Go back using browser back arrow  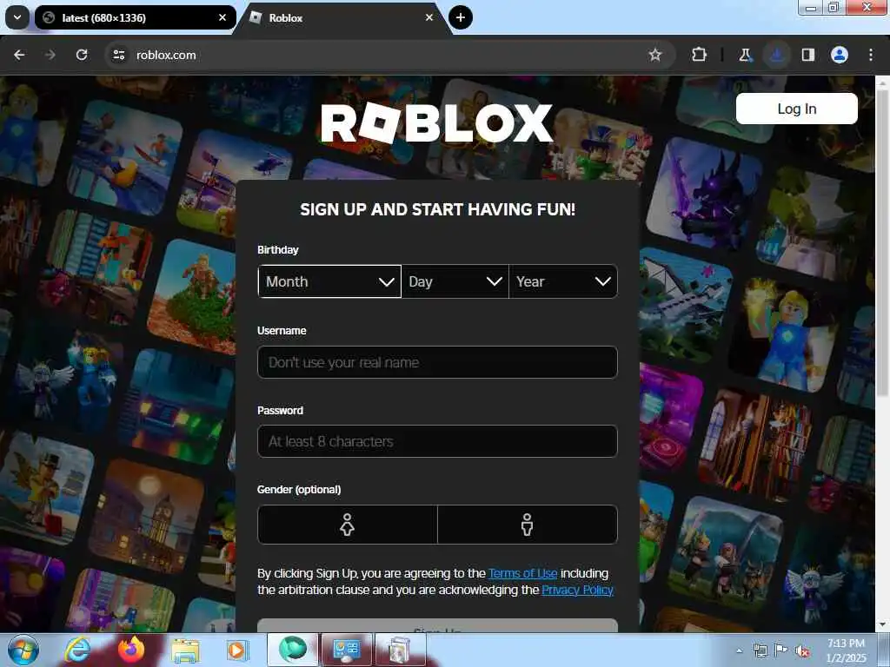point(19,55)
